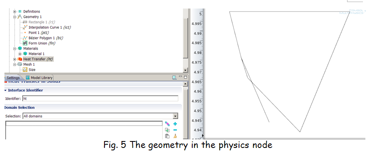The height and width of the screenshot is (152, 367).
Task: Expand the Heat Transfer (ht) node
Action: point(15,59)
